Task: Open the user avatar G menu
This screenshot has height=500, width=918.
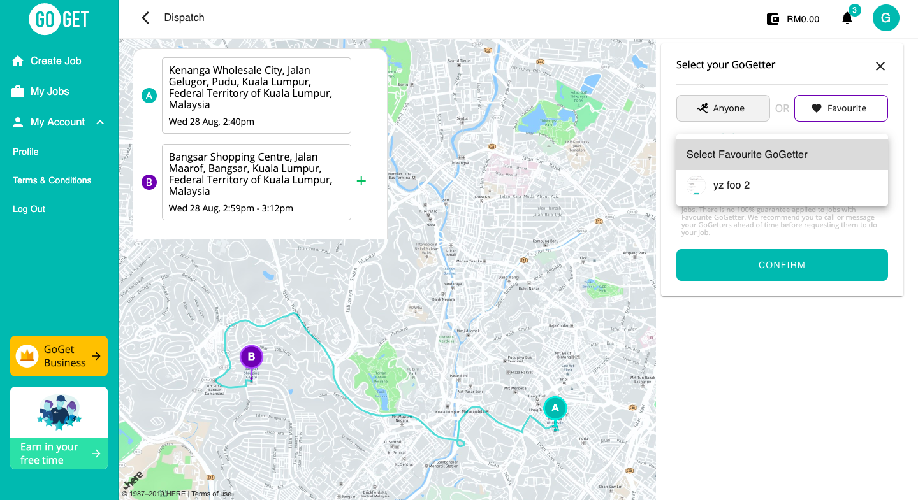Action: point(885,18)
